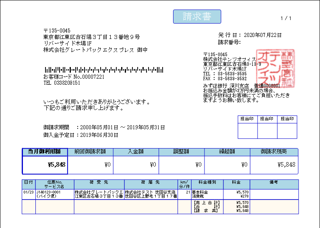The width and height of the screenshot is (320, 228).
Task: Select the 前回御請求額 column header
Action: (x=90, y=152)
